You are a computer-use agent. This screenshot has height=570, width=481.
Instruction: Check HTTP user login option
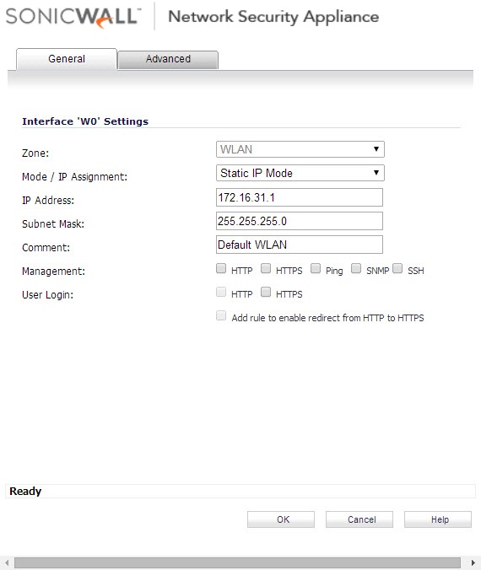click(221, 292)
